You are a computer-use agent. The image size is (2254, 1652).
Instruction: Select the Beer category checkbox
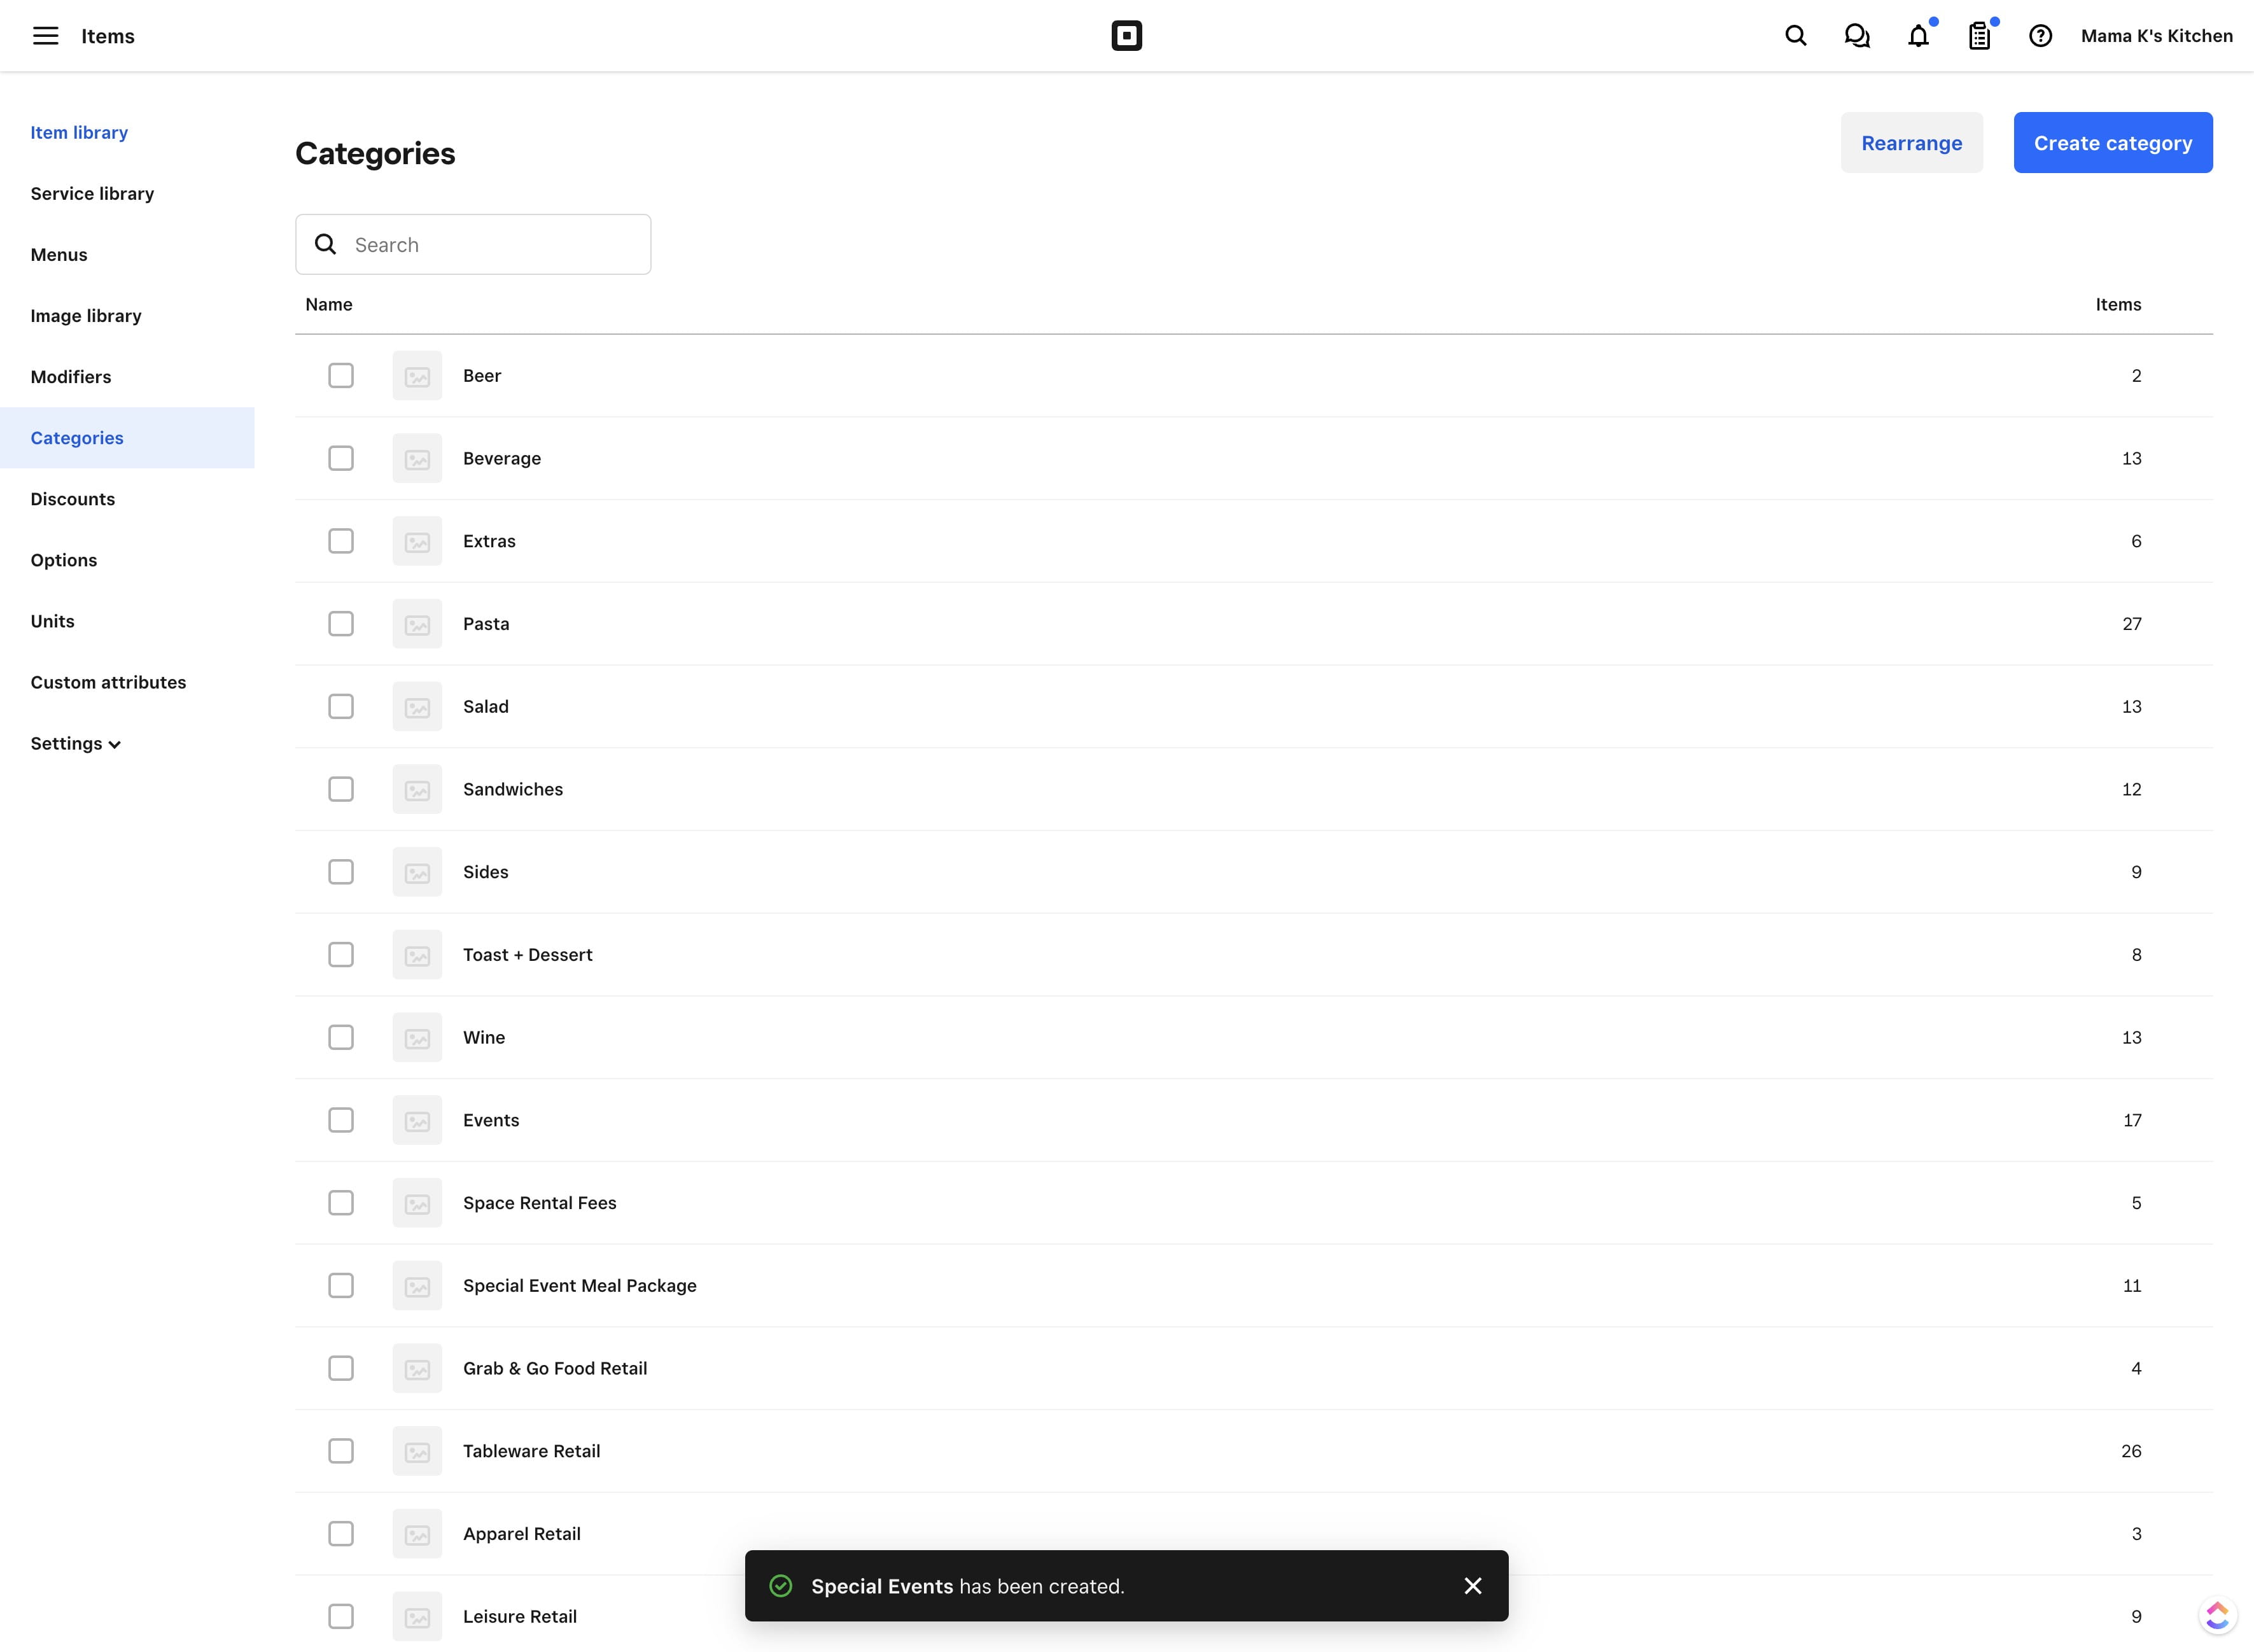pyautogui.click(x=341, y=375)
